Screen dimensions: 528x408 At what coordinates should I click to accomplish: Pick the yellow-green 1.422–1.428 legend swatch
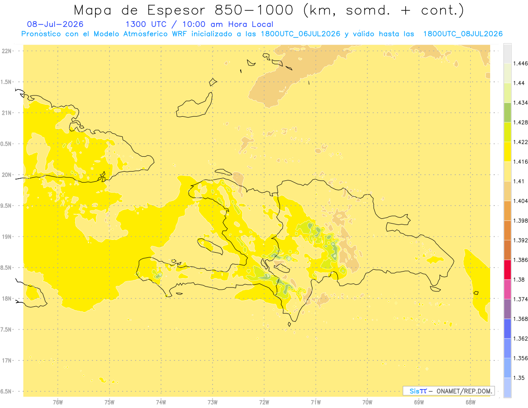coord(507,132)
